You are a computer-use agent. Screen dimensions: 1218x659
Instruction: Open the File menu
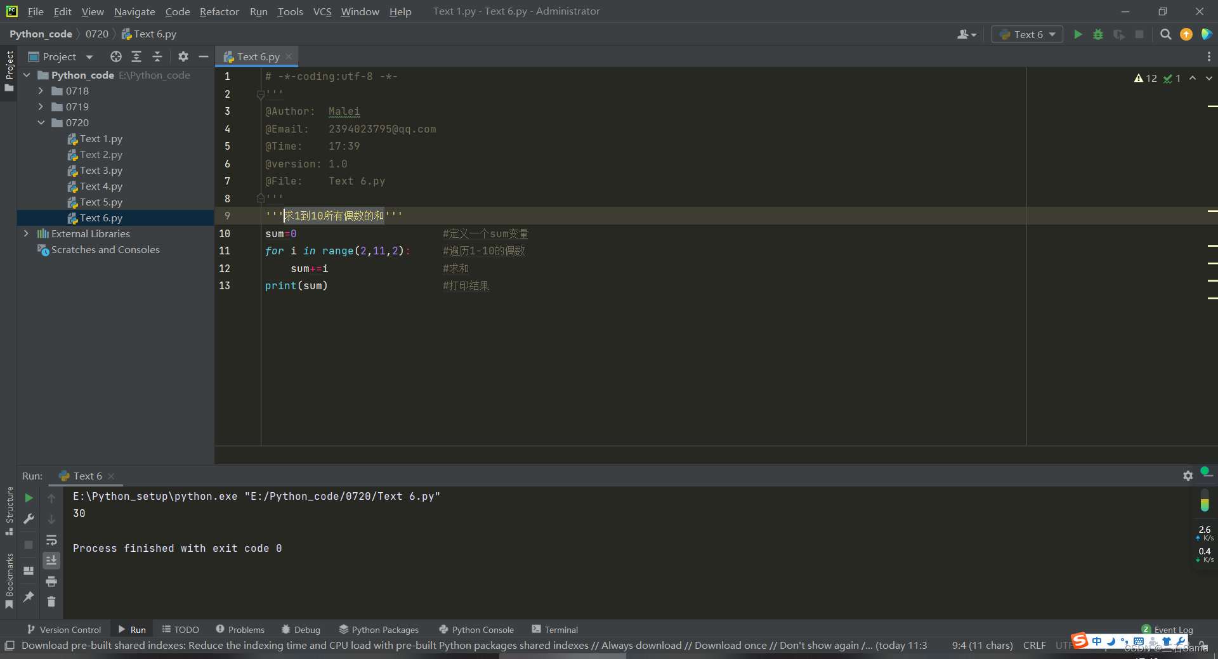point(36,11)
